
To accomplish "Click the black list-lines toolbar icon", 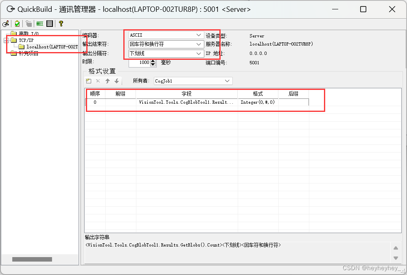I will coord(50,24).
